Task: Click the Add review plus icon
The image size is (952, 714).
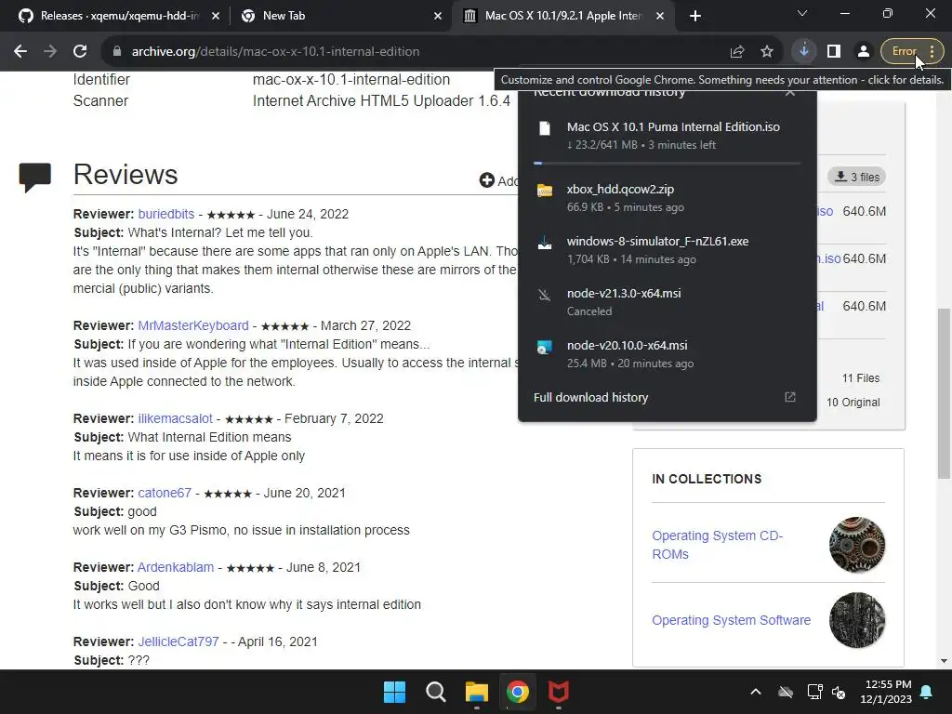Action: (x=487, y=180)
